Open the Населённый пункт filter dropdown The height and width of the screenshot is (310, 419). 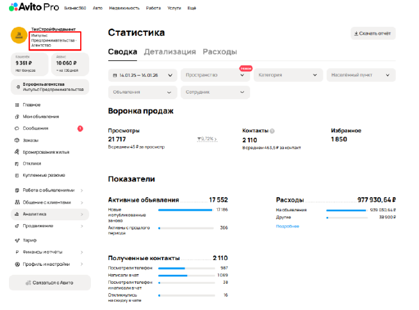coord(361,75)
